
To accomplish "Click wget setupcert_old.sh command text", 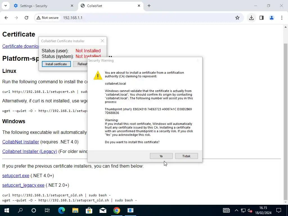I will point(69,200).
